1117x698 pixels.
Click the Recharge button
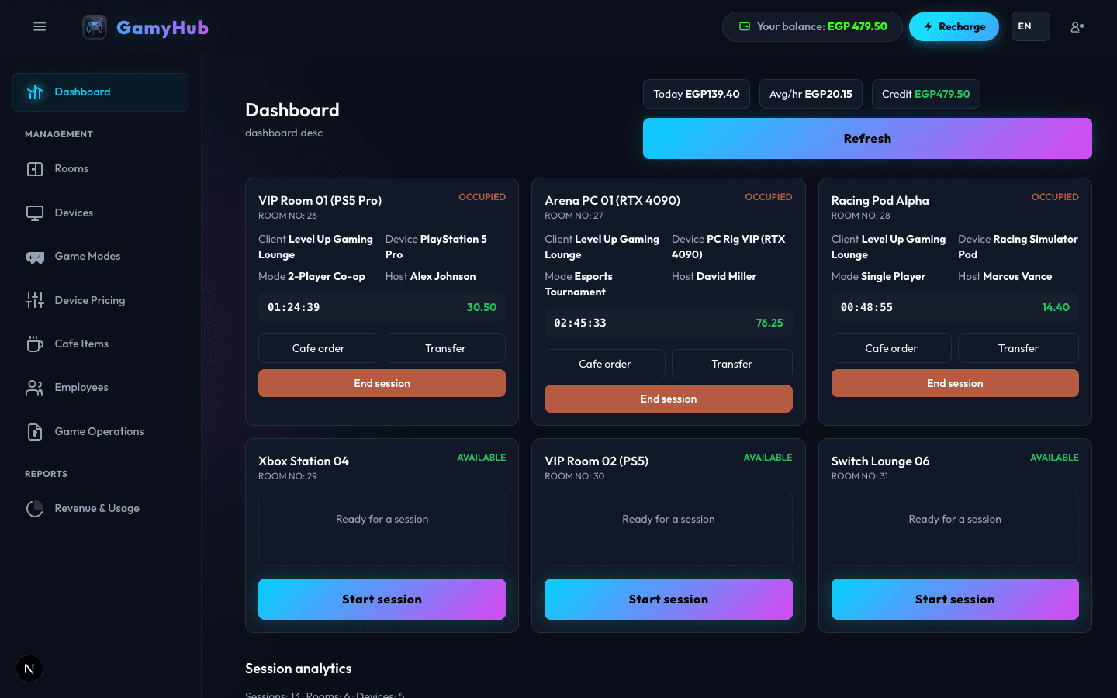point(953,26)
